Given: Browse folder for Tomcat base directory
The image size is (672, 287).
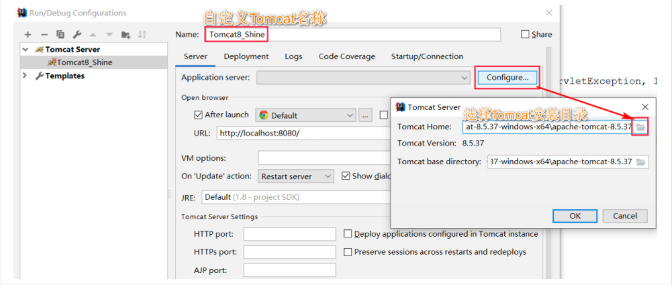Looking at the screenshot, I should click(x=640, y=162).
